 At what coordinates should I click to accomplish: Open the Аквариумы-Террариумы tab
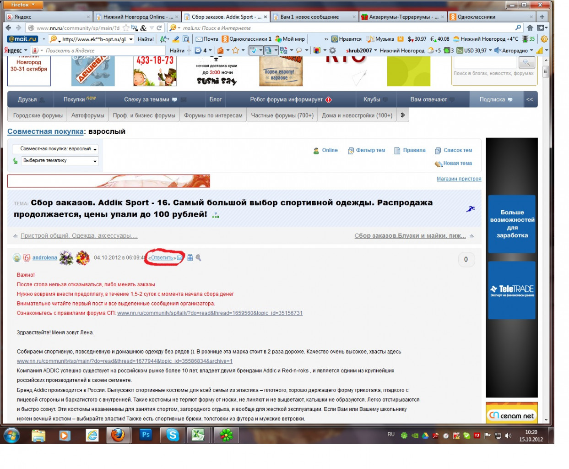(403, 17)
